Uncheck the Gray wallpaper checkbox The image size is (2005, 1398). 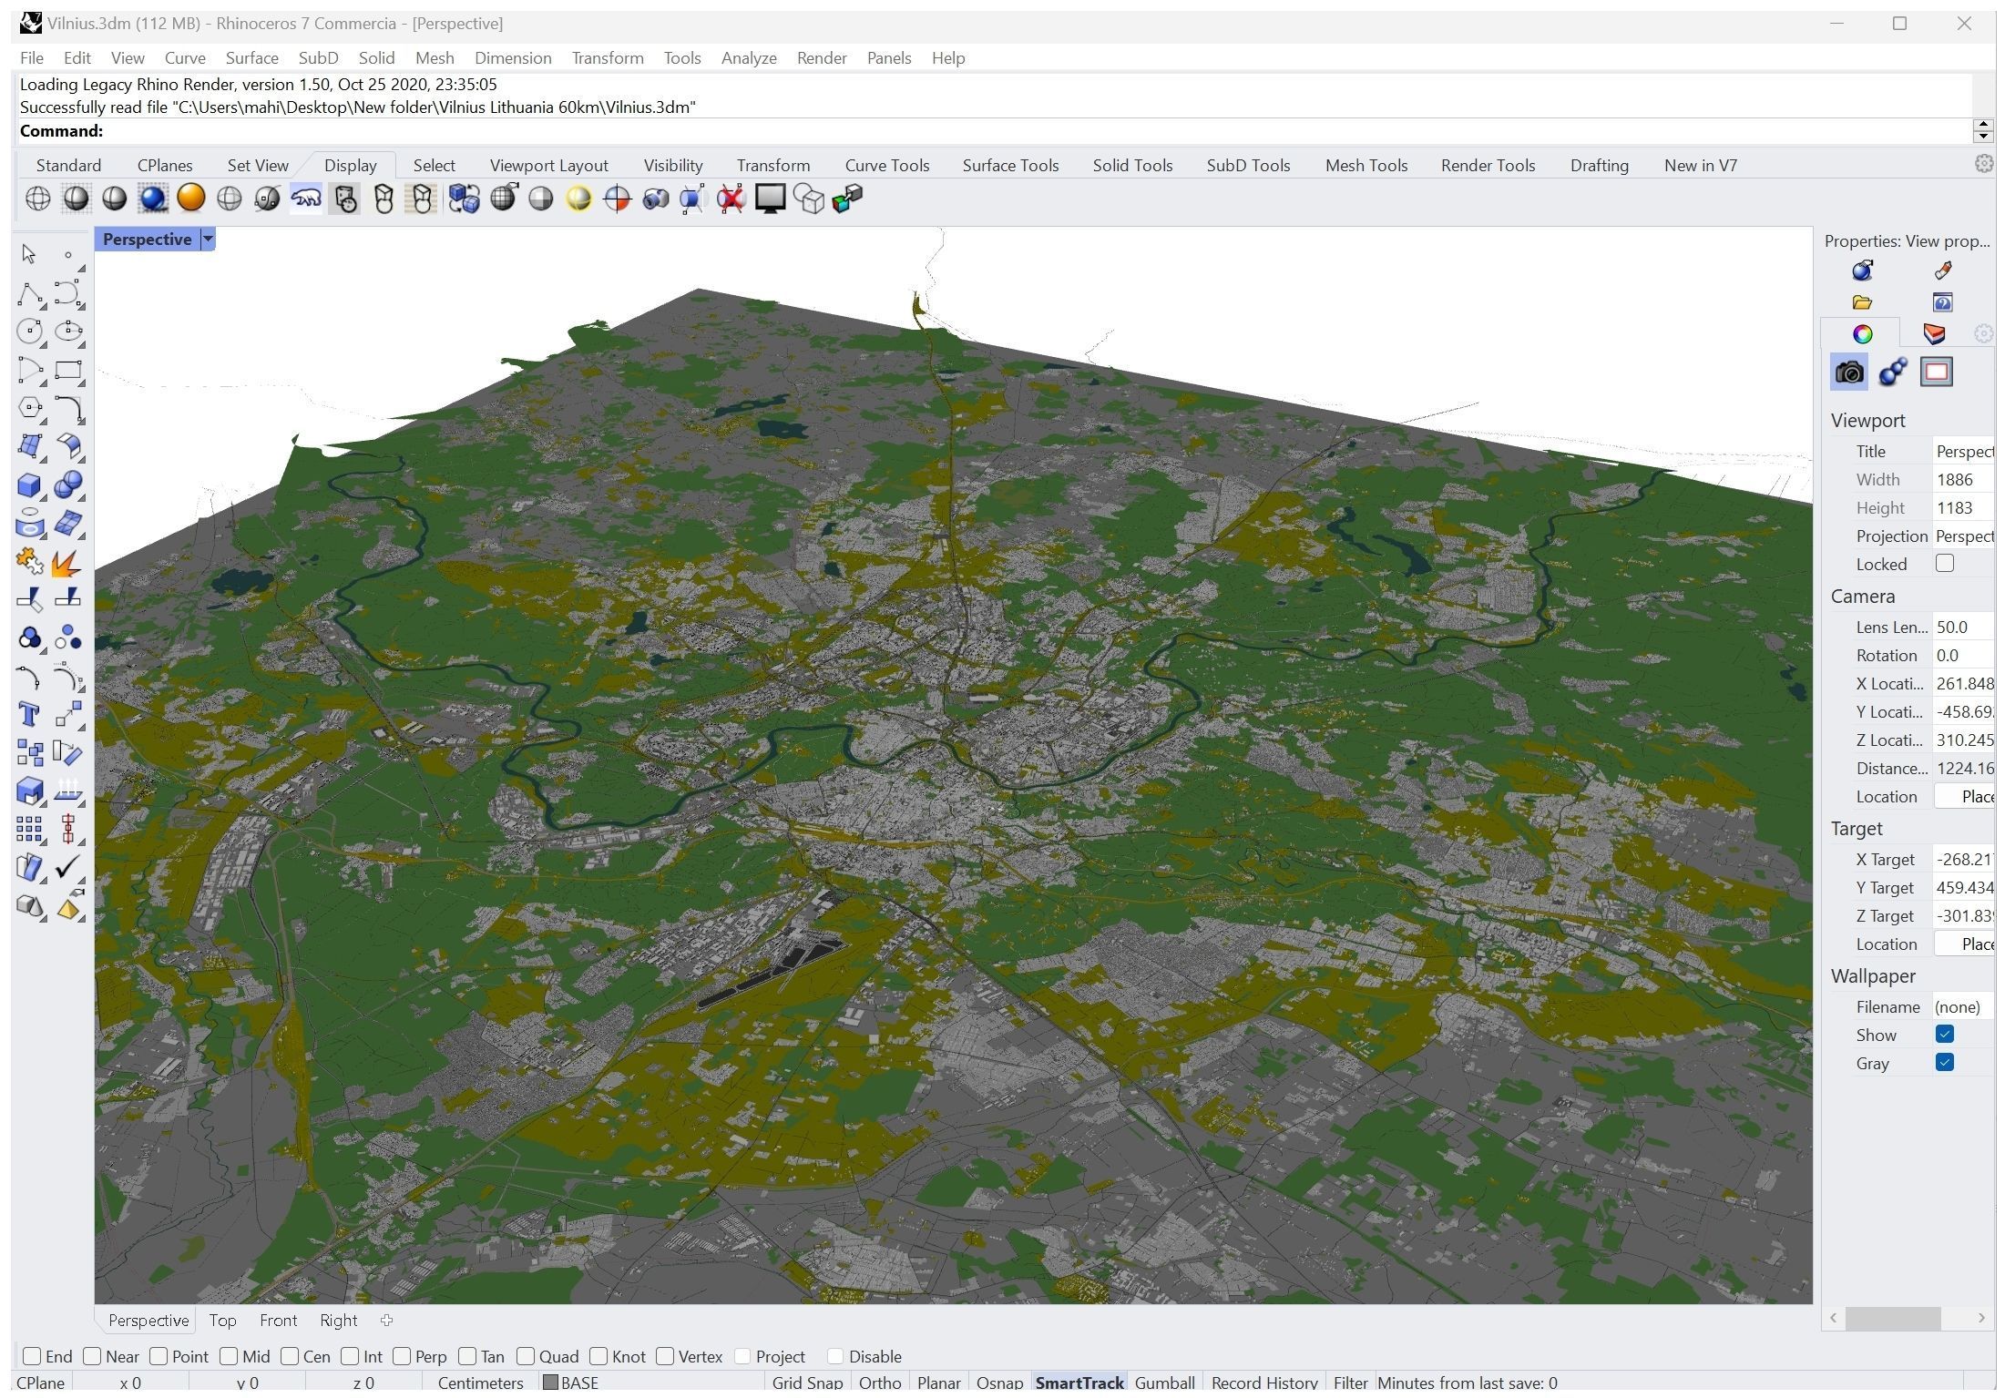pyautogui.click(x=1945, y=1063)
